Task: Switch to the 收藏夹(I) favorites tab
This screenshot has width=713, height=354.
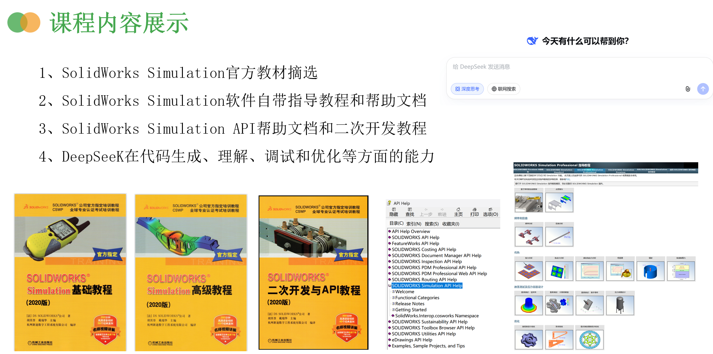Action: pos(451,224)
